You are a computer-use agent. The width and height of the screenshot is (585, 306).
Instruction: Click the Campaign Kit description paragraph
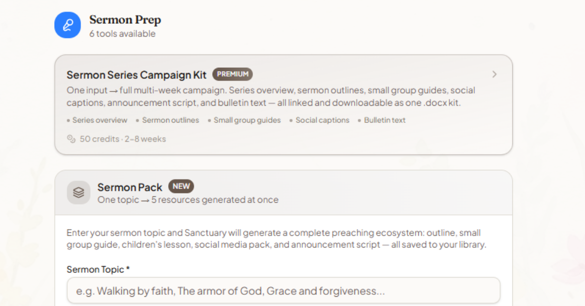[x=271, y=96]
